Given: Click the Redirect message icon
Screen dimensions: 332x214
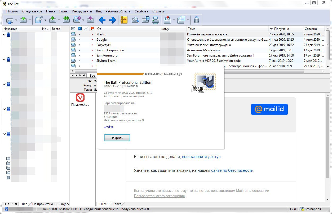Looking at the screenshot, I should 91,20.
